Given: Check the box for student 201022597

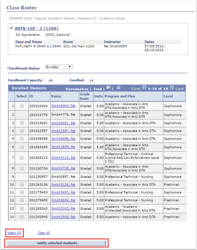Looking at the screenshot, I should (x=22, y=131).
